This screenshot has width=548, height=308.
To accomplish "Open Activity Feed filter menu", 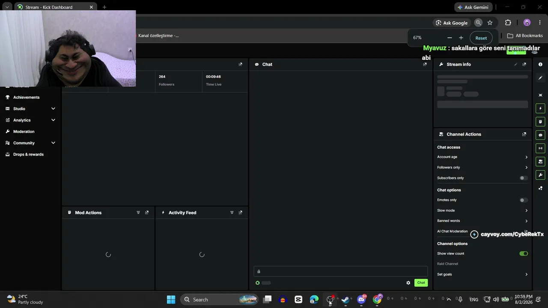I will (232, 213).
